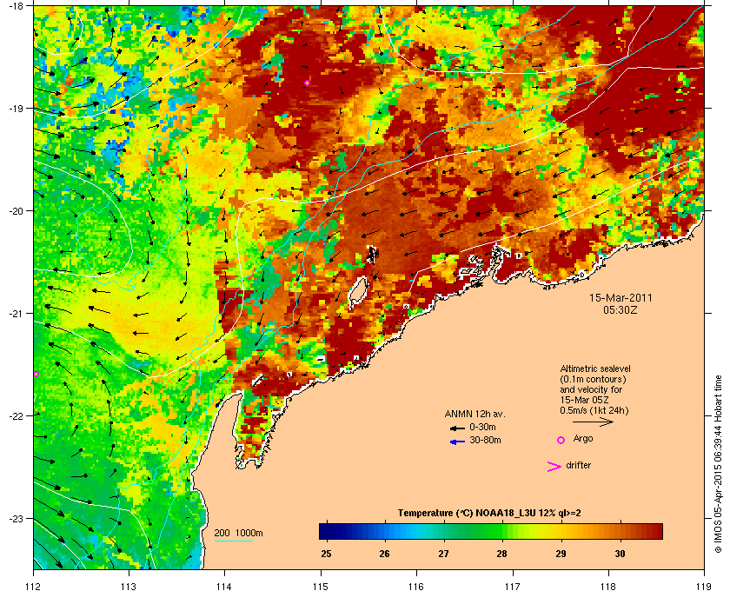Click the '0-30m' legend label
The width and height of the screenshot is (730, 591).
click(x=483, y=427)
